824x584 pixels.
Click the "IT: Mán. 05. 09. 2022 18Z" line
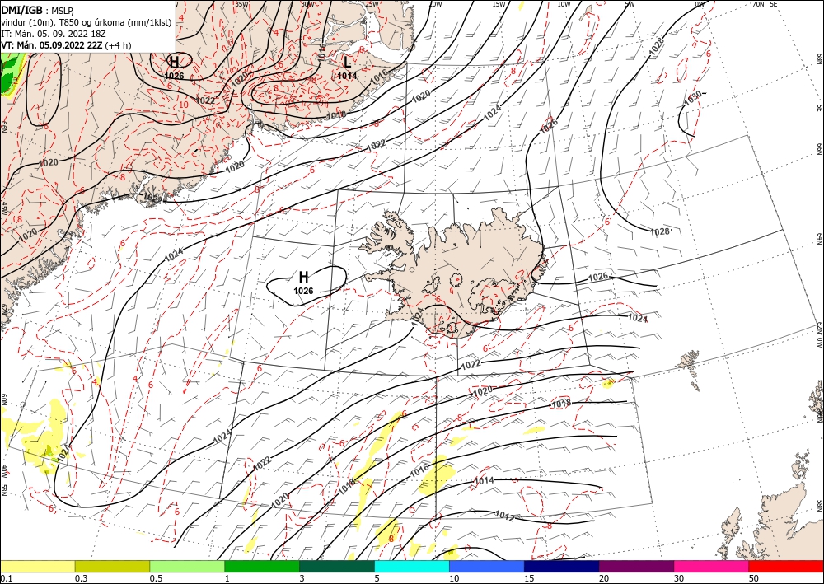(54, 34)
